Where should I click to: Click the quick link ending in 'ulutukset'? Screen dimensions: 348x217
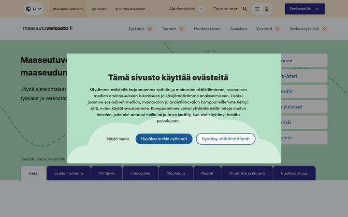tap(304, 107)
